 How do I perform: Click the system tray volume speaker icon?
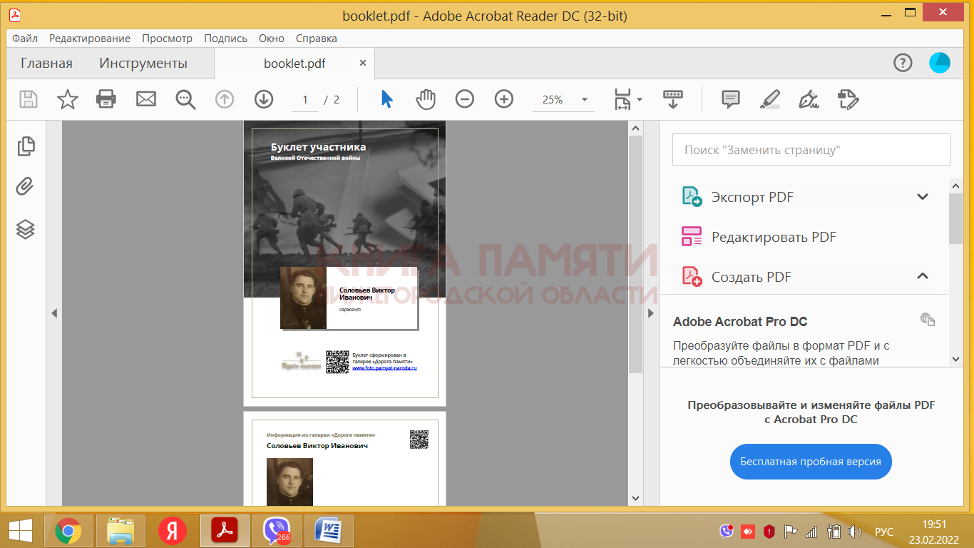(854, 532)
